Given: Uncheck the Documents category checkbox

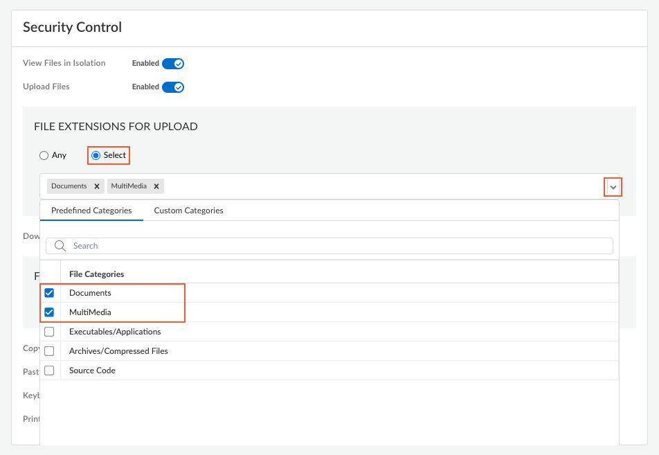Looking at the screenshot, I should [49, 293].
